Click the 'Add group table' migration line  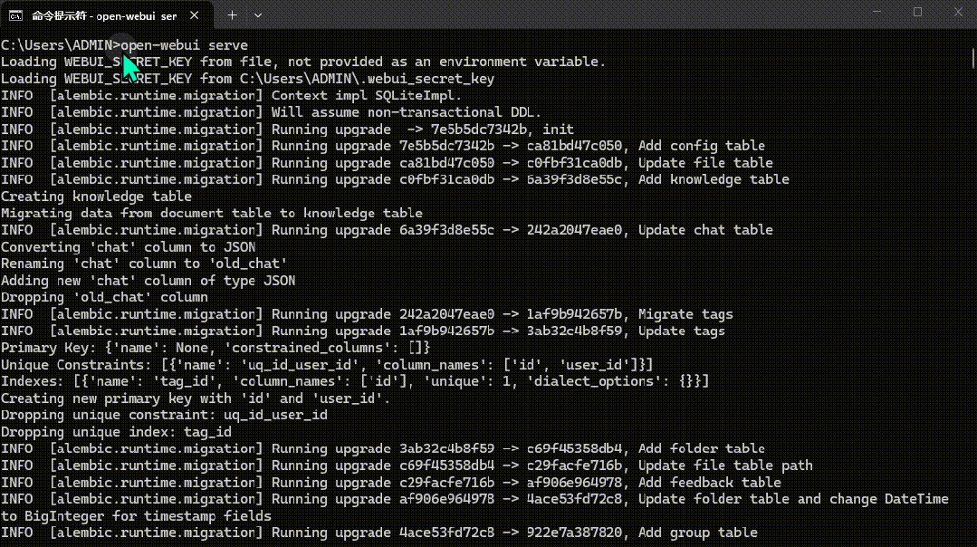[x=697, y=533]
